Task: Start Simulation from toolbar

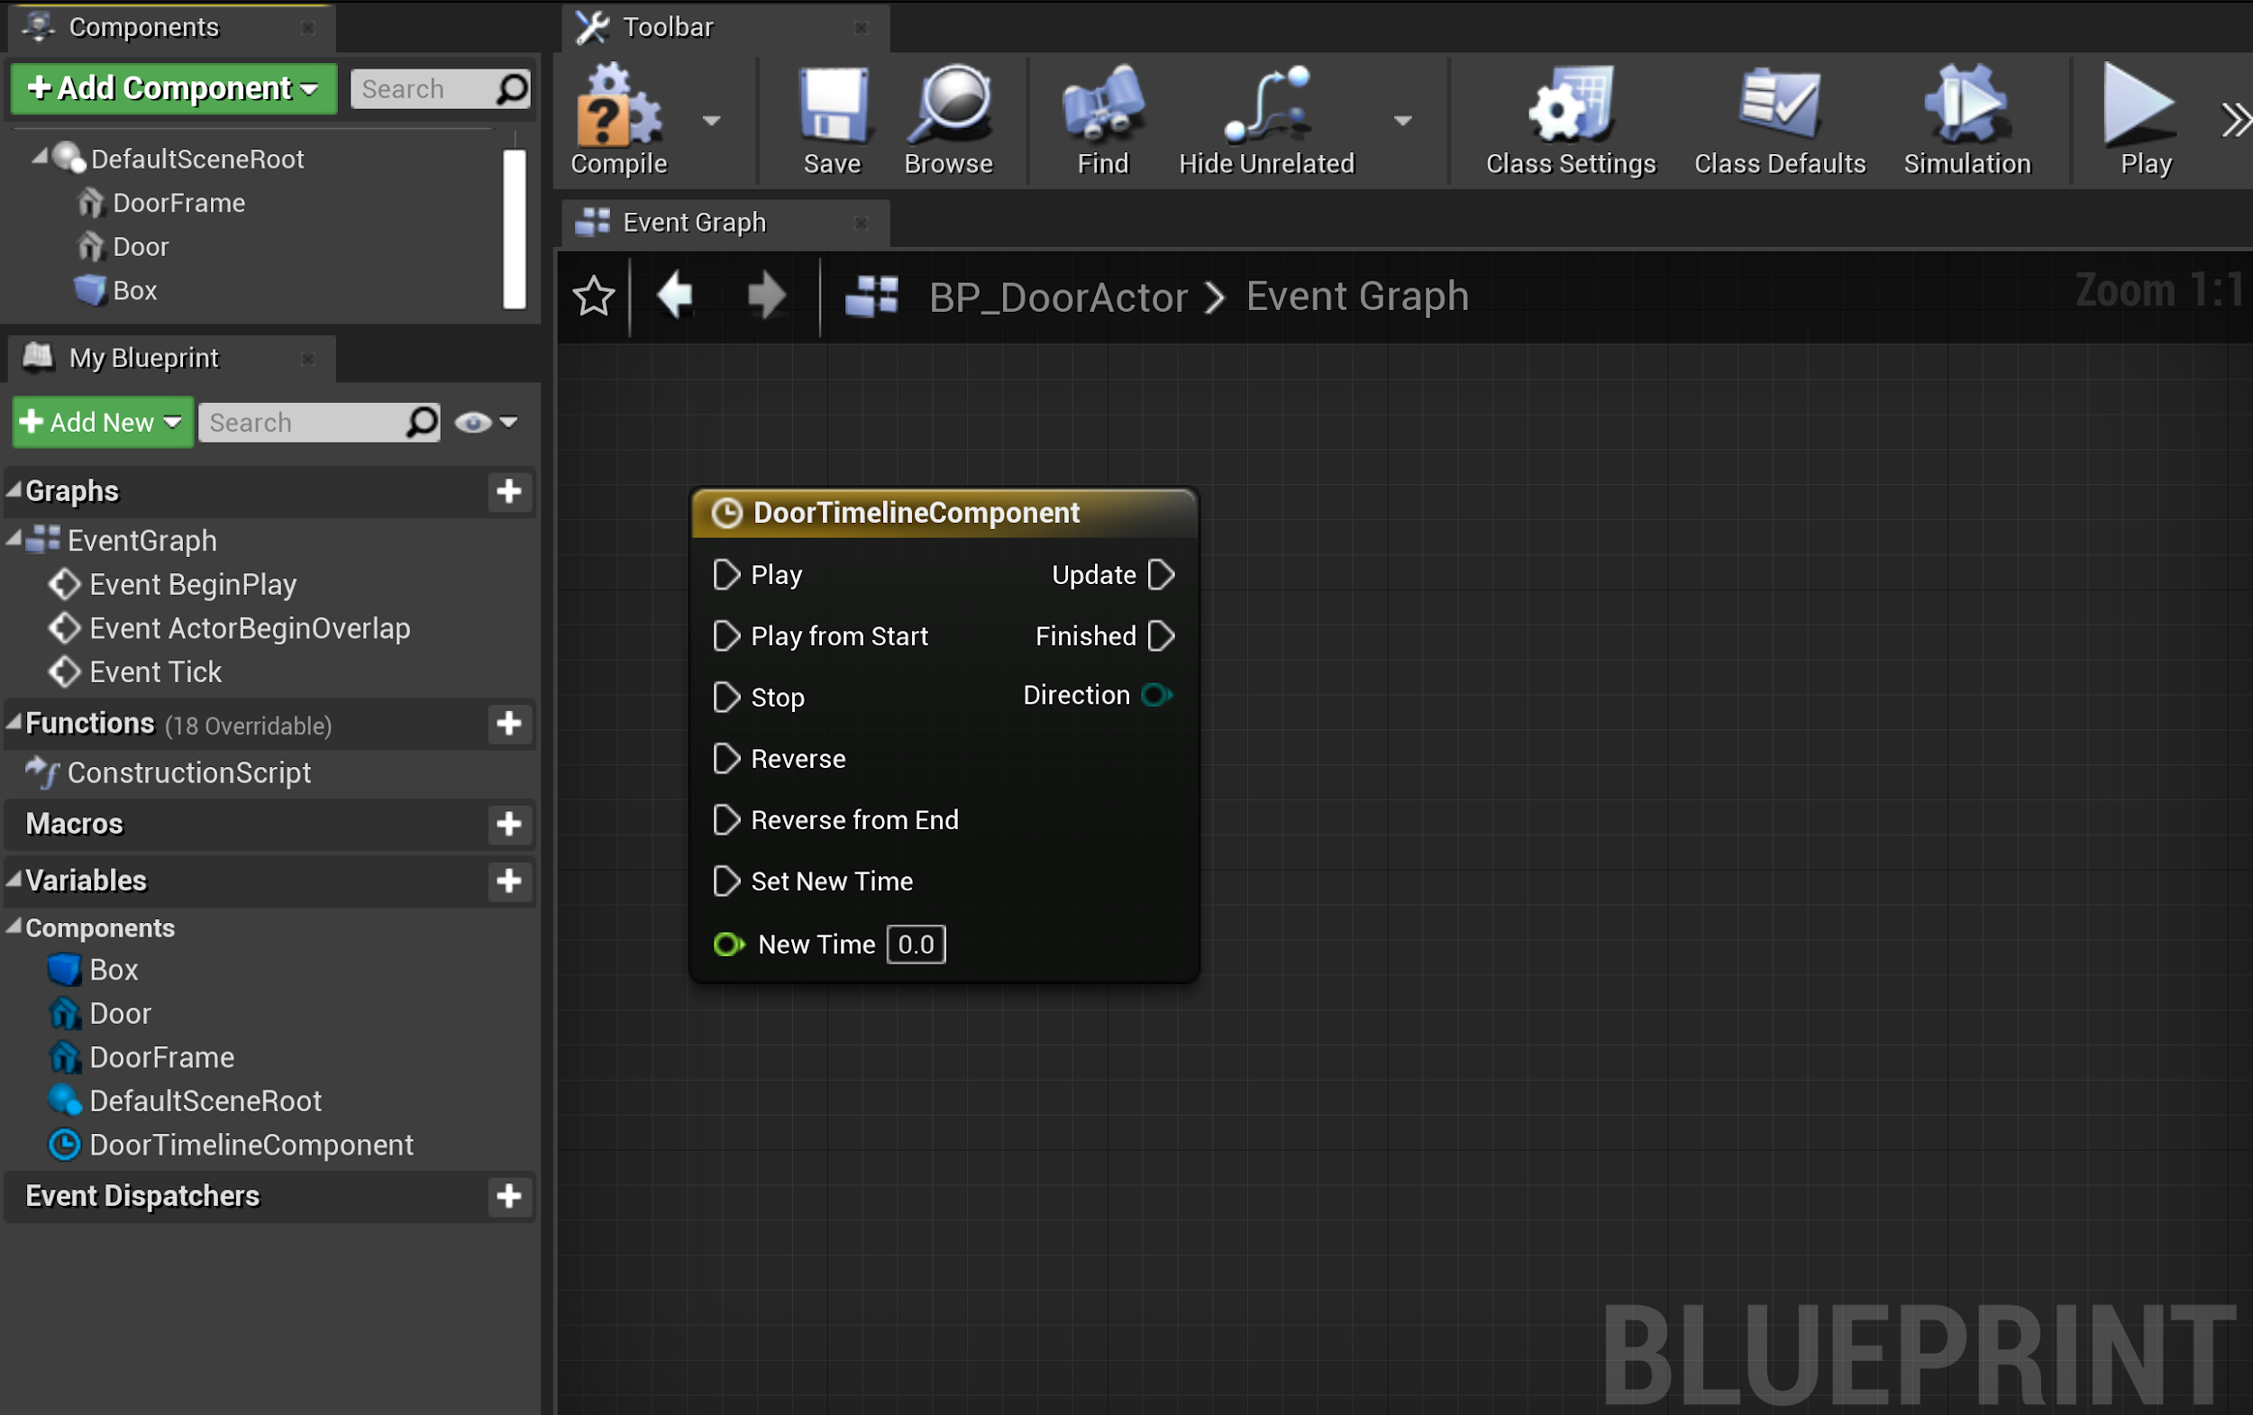Action: click(1966, 106)
